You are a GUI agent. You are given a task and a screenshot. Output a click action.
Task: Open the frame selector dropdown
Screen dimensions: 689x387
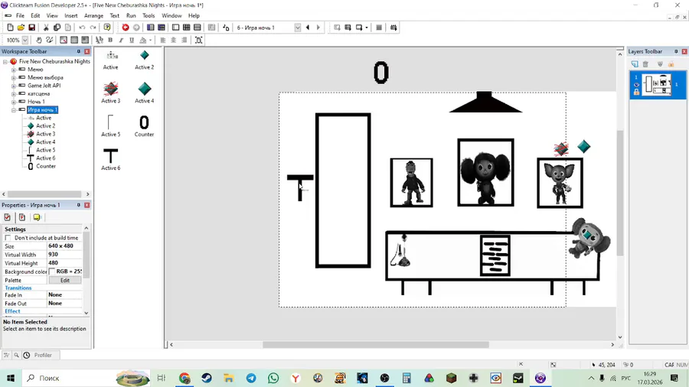(298, 28)
